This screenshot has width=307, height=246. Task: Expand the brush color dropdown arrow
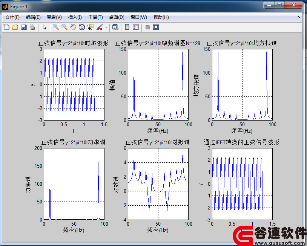106,27
